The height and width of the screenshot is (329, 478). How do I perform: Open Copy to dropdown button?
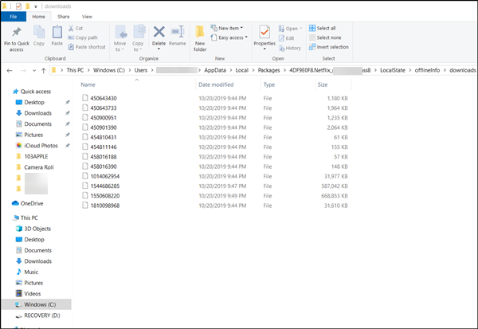(138, 38)
